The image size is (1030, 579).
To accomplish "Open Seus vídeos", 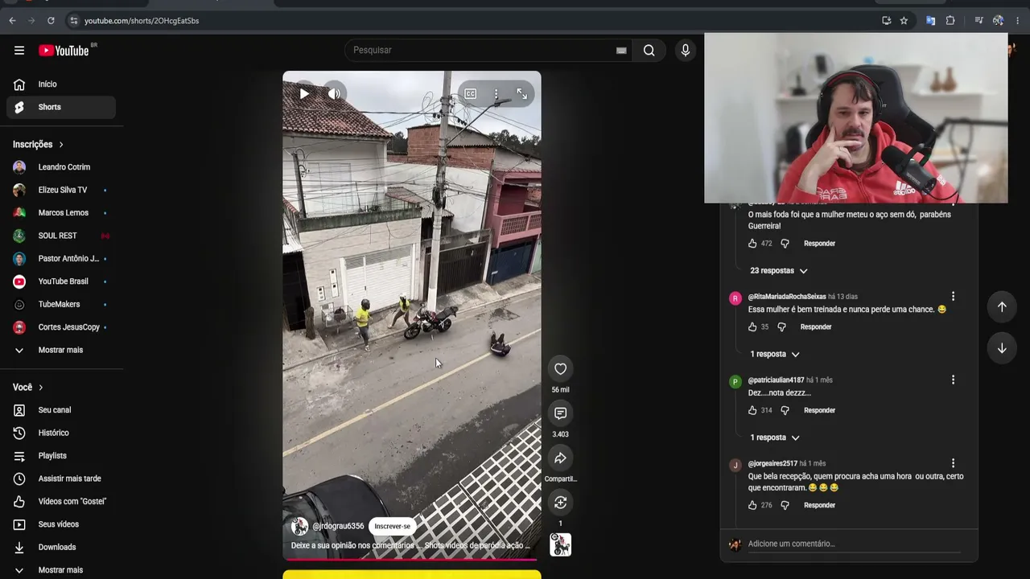I will 61,524.
